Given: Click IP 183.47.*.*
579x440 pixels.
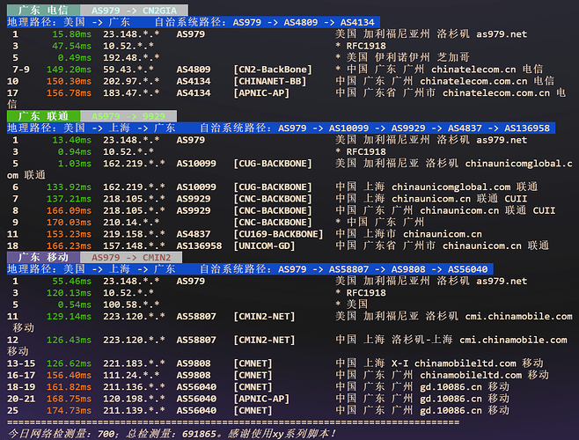Looking at the screenshot, I should pyautogui.click(x=131, y=93).
